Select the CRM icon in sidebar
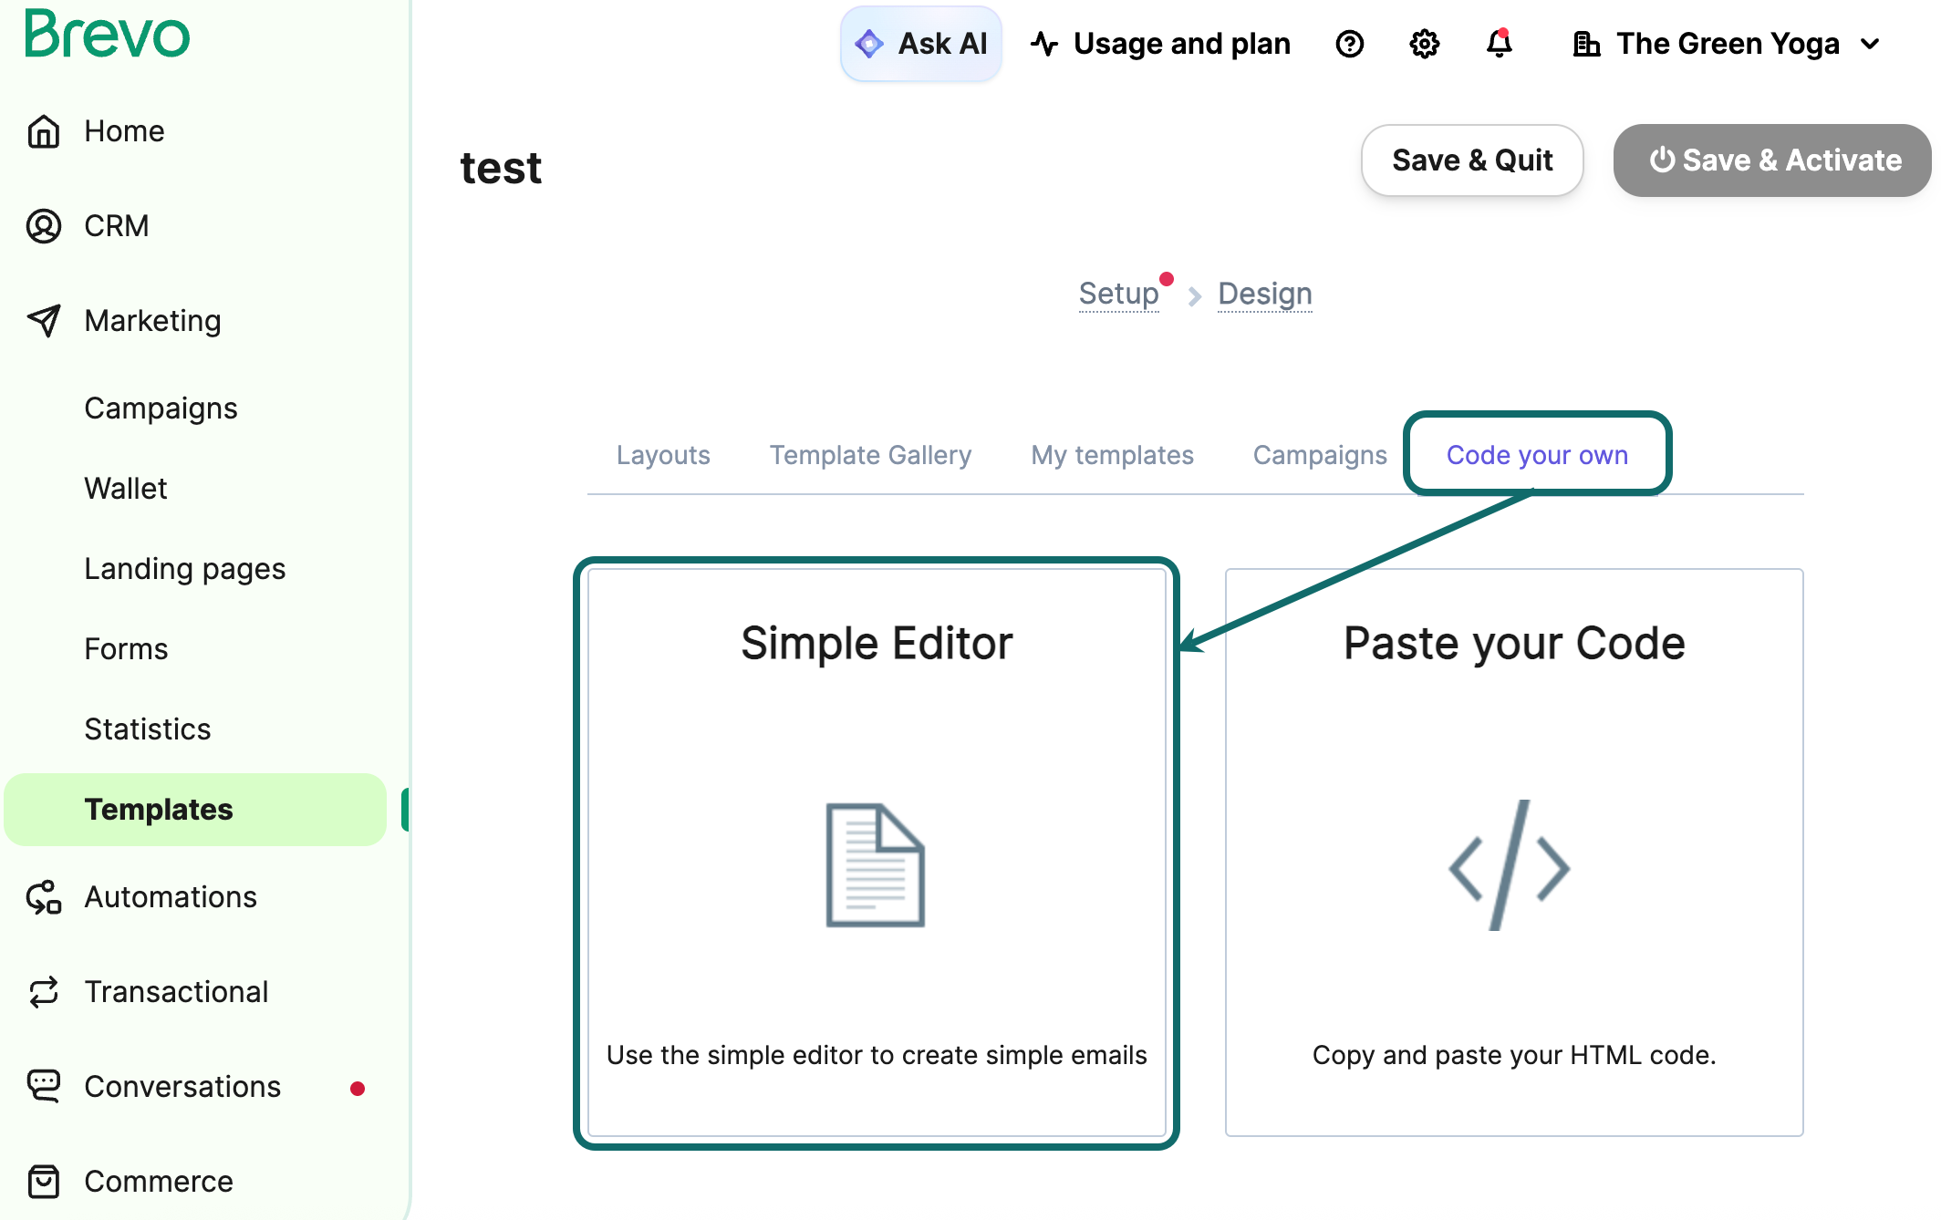 point(42,225)
